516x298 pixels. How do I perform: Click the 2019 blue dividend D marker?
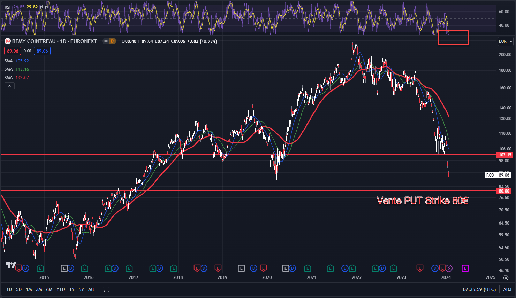[254, 268]
